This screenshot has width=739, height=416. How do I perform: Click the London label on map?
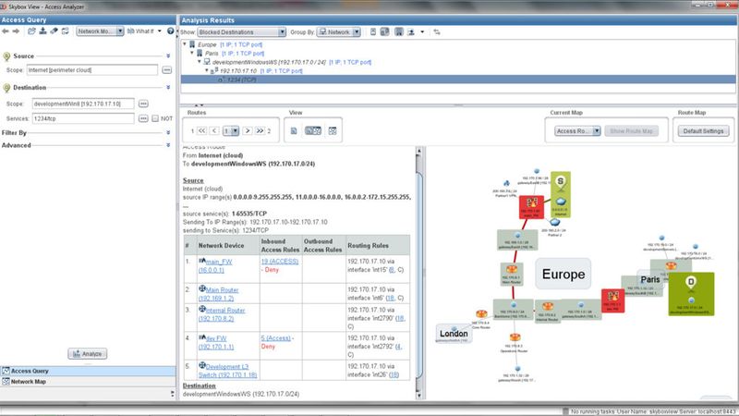click(x=454, y=334)
